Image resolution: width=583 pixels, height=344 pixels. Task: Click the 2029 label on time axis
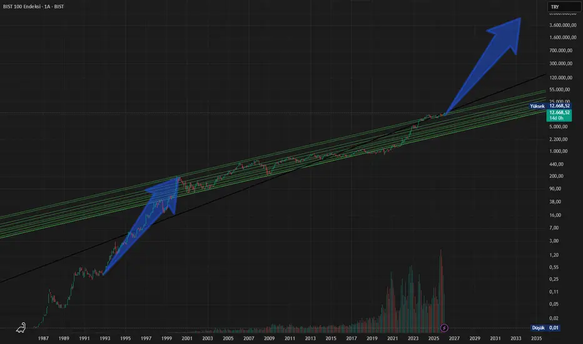[475, 338]
